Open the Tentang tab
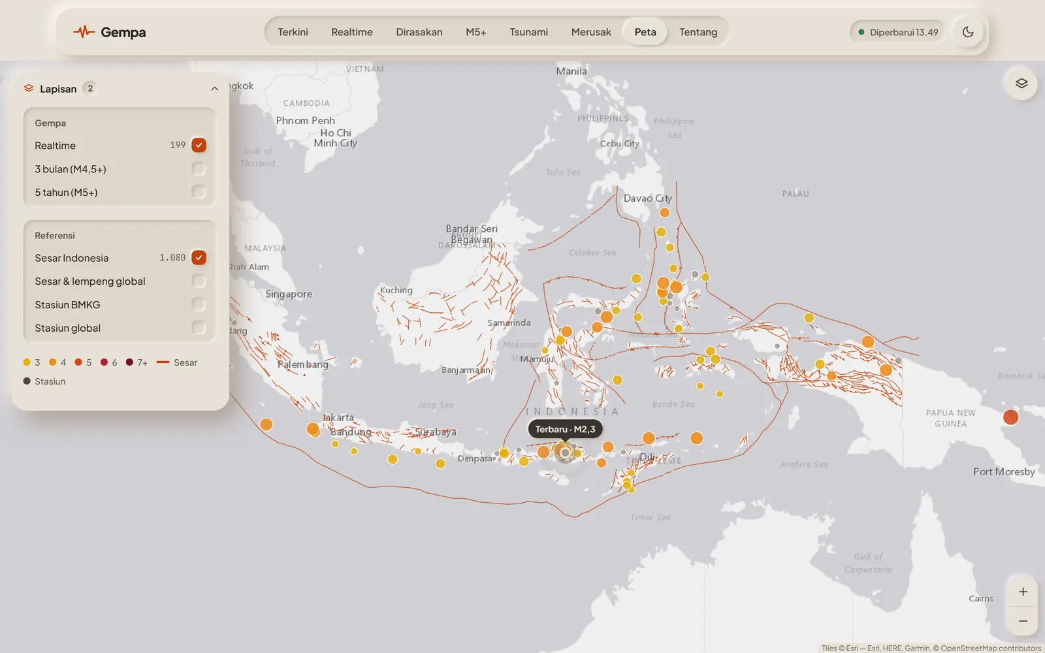This screenshot has height=653, width=1045. (x=698, y=32)
